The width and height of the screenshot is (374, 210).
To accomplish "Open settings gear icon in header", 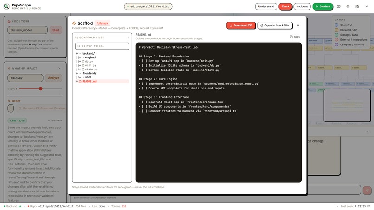I will pos(348,6).
